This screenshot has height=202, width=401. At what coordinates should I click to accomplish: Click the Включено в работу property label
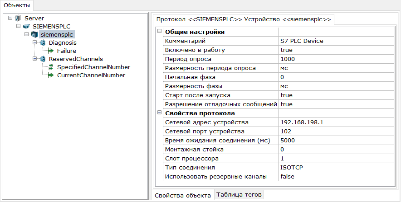coord(195,50)
